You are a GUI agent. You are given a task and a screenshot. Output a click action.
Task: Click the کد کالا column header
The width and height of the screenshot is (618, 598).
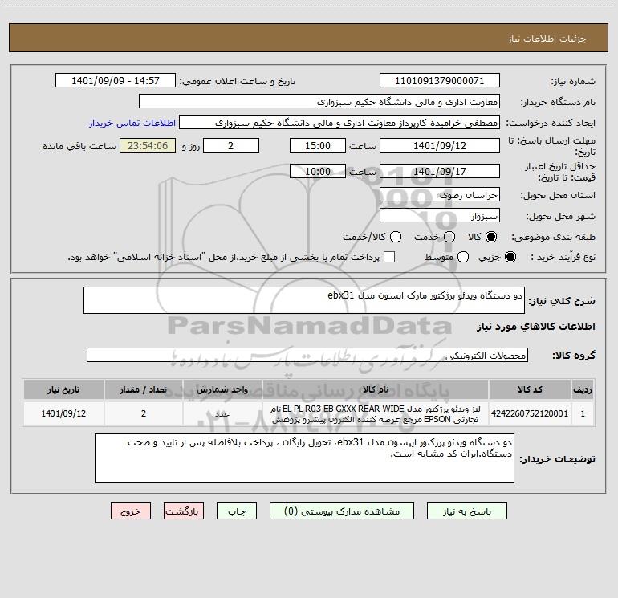(530, 389)
